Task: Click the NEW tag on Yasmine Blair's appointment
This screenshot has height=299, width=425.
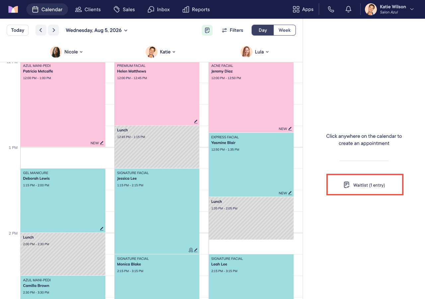Action: click(283, 193)
